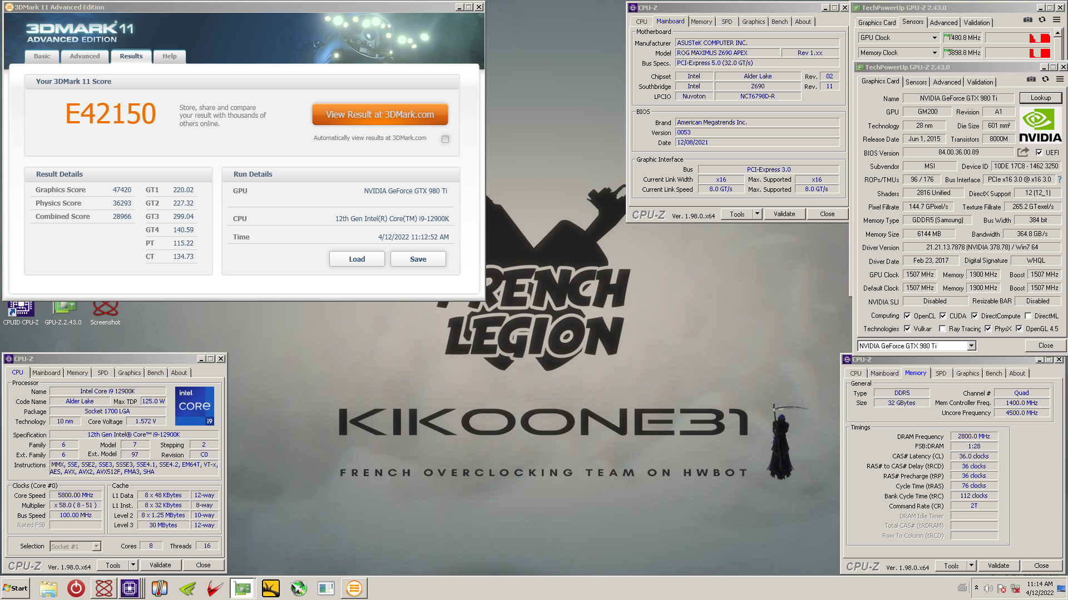This screenshot has height=600, width=1068.
Task: Click refresh icon in GPU-Z Graphics Card window
Action: pos(1045,79)
